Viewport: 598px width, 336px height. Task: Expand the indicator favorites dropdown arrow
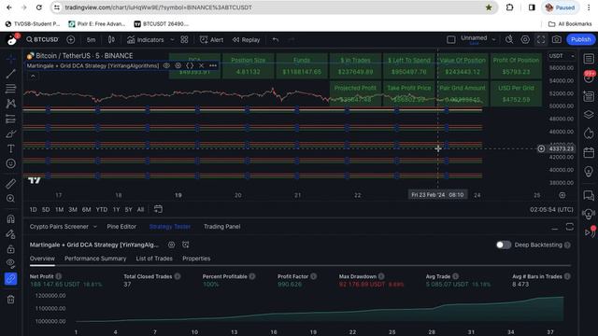click(172, 39)
